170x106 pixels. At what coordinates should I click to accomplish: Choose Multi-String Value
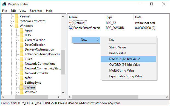(x=128, y=70)
